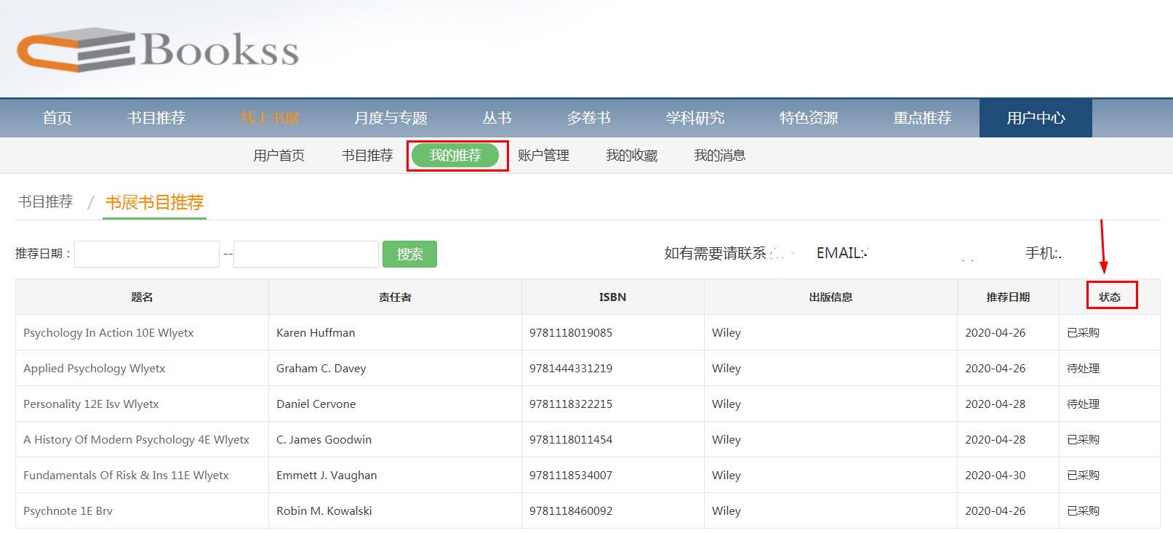Image resolution: width=1173 pixels, height=533 pixels.
Task: Open 账户管理 account settings
Action: (543, 156)
